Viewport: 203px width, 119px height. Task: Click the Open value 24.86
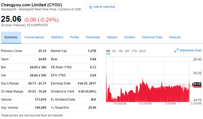[42, 59]
